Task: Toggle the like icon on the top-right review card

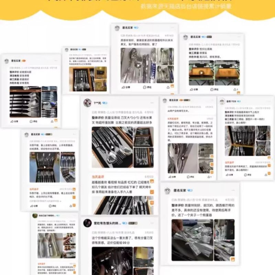Action: (235, 89)
